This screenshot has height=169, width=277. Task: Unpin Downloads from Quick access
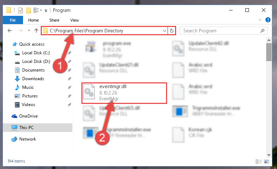coord(70,79)
